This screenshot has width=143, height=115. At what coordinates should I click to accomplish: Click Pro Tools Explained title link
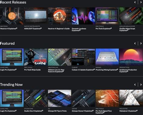(104, 29)
